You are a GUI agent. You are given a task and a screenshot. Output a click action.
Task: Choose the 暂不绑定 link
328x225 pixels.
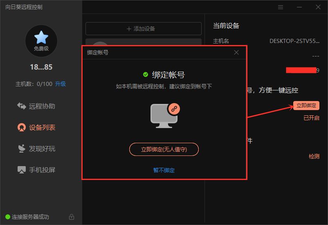(164, 170)
